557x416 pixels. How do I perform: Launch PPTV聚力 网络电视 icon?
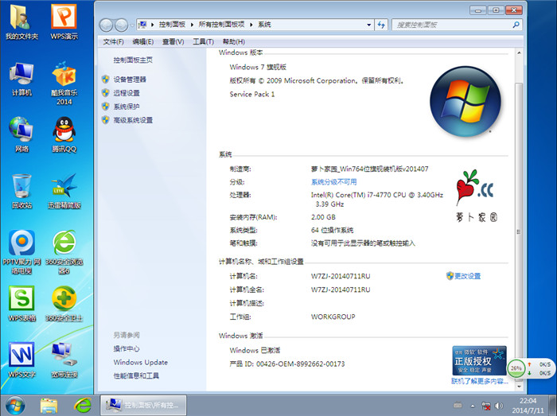(x=21, y=246)
